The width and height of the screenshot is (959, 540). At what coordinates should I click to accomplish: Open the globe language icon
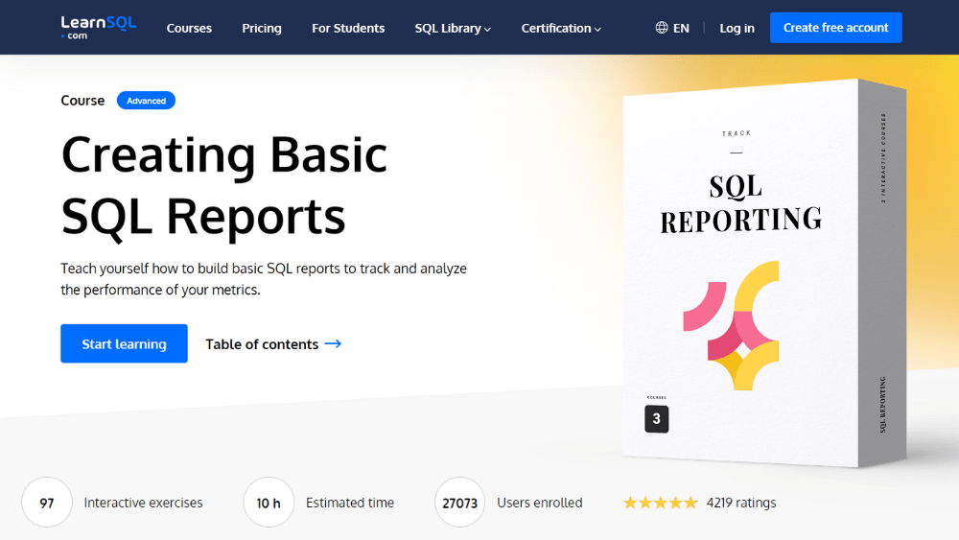[x=661, y=28]
